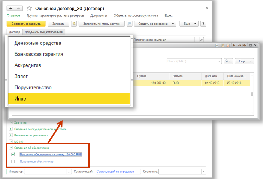Click the discussion icon beside Заполнить по плану закупки

[x=130, y=24]
